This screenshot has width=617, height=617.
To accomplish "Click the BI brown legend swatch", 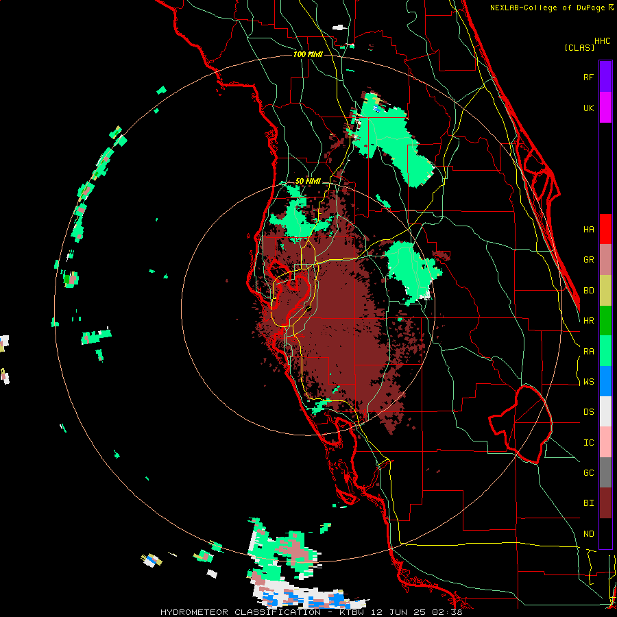I will coord(605,503).
